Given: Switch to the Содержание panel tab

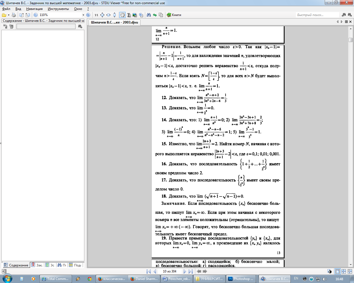Looking at the screenshot, I should [x=16, y=265].
